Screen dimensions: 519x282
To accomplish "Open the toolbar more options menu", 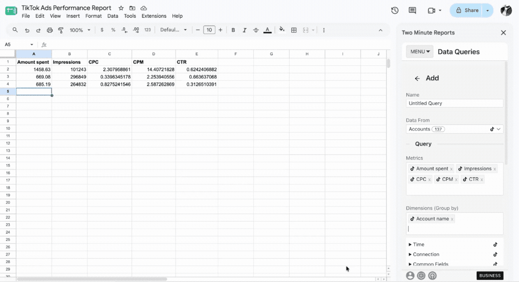I will (324, 30).
